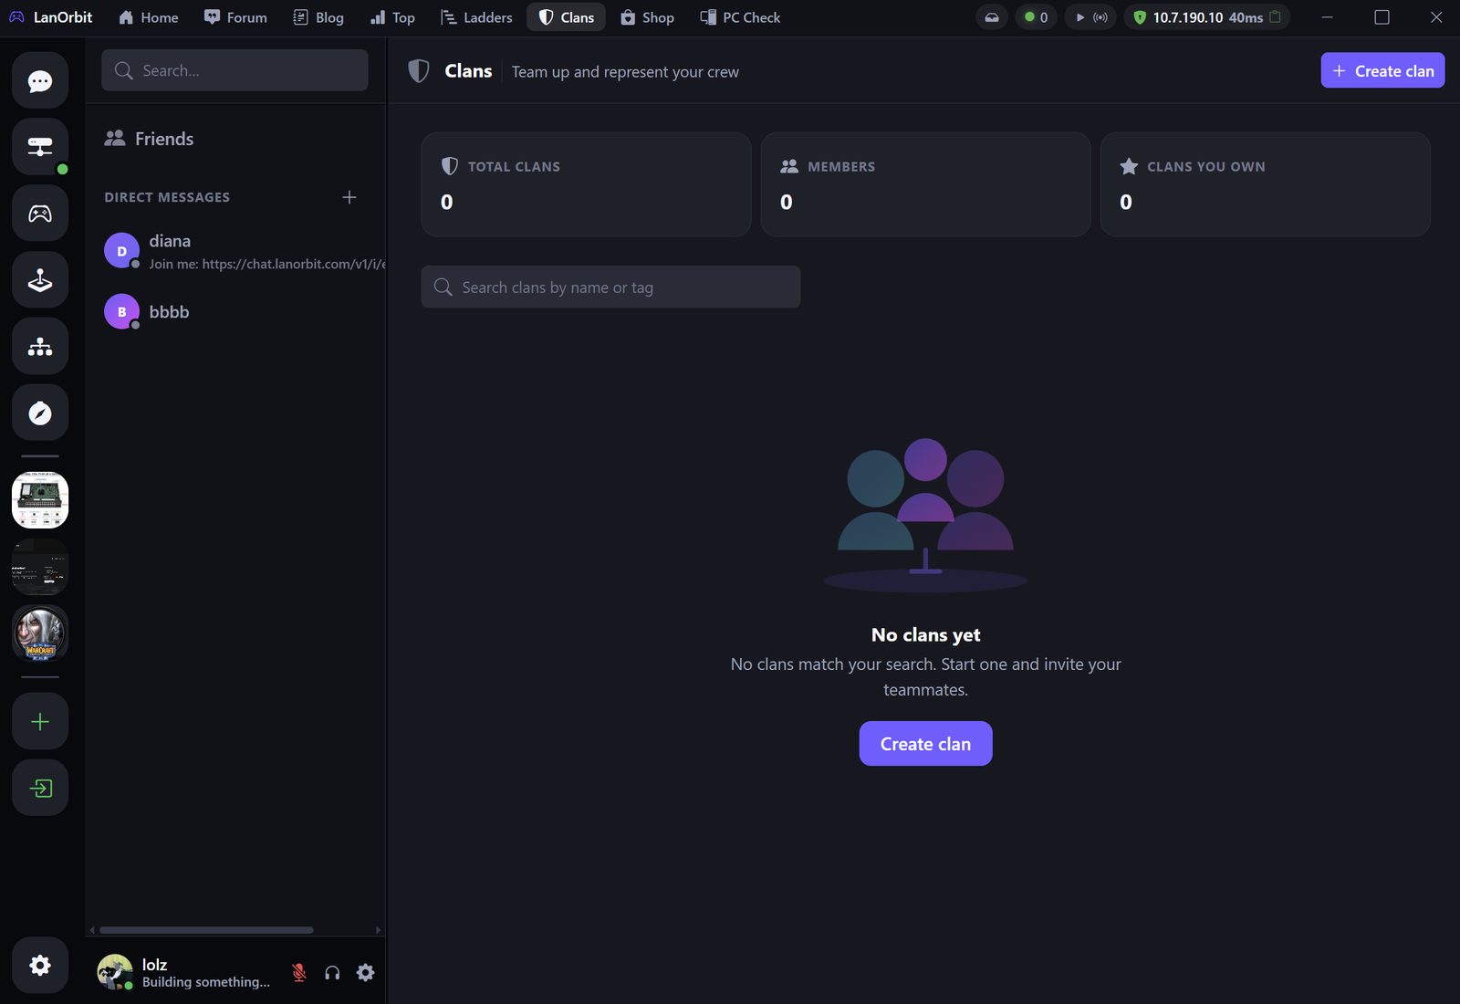Open the network hierarchy icon in the sidebar
The width and height of the screenshot is (1460, 1004).
(x=40, y=347)
